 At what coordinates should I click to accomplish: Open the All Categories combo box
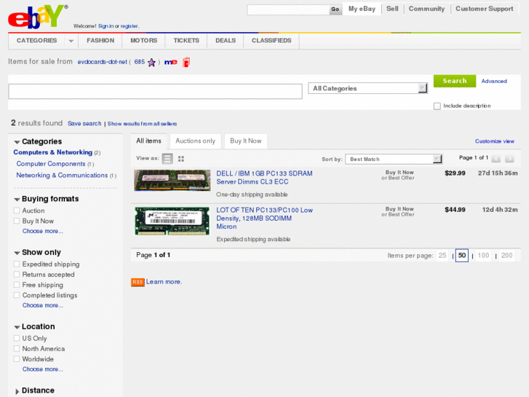click(x=368, y=89)
